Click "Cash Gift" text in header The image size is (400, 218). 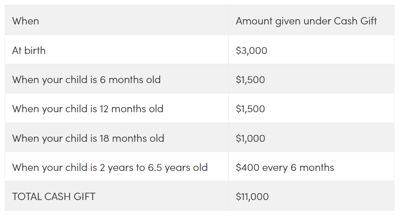(355, 21)
